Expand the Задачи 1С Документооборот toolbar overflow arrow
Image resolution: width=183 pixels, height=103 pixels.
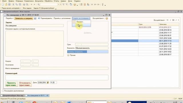pos(56,9)
